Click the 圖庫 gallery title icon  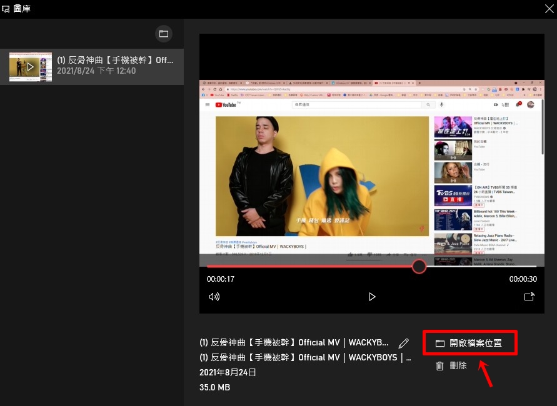click(x=6, y=9)
